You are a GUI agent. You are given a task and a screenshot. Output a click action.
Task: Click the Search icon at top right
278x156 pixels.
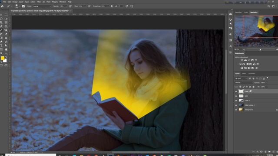click(x=268, y=6)
